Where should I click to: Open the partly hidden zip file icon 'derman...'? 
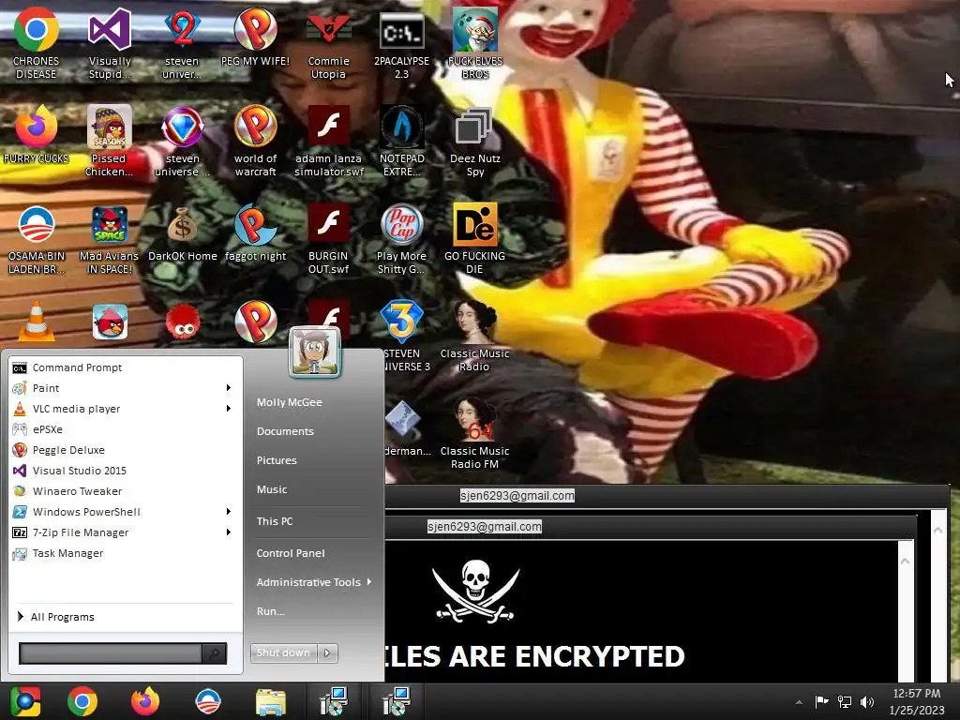[404, 428]
